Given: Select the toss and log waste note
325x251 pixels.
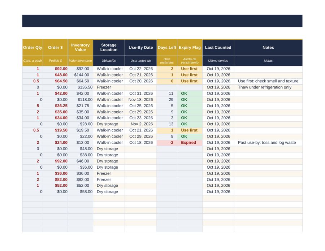Looking at the screenshot, I should [x=268, y=143].
